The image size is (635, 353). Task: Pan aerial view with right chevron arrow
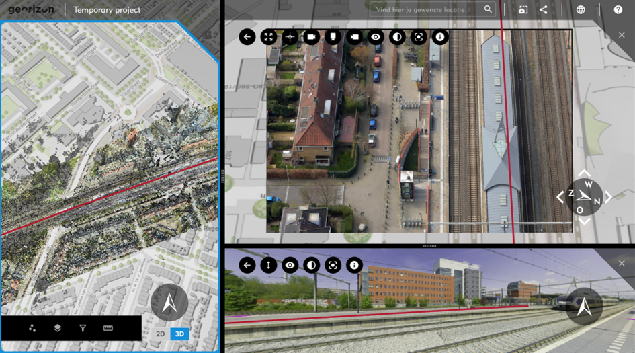[x=608, y=198]
